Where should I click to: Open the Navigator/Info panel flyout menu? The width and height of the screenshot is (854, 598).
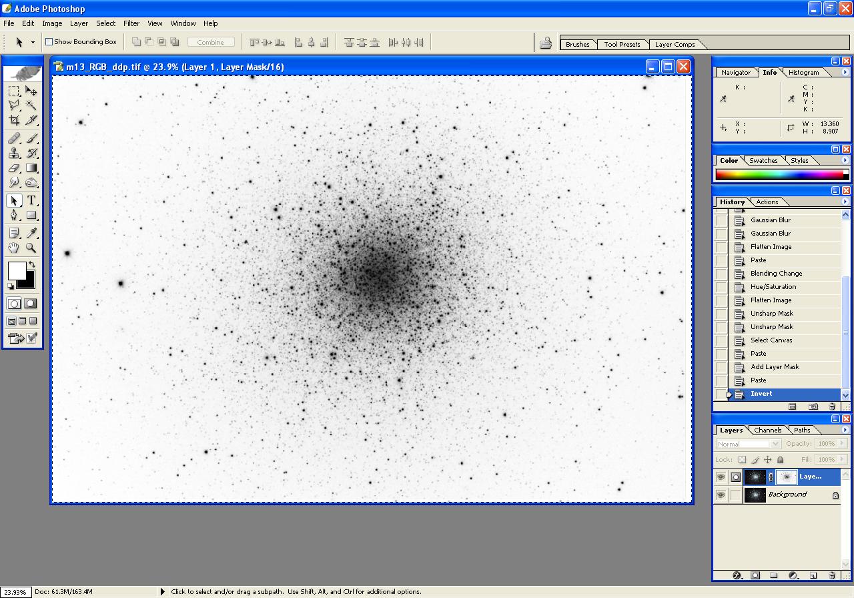(x=845, y=73)
